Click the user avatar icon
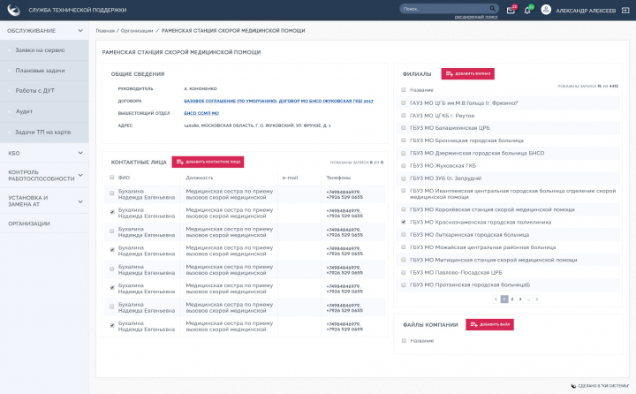This screenshot has width=636, height=394. pos(546,10)
